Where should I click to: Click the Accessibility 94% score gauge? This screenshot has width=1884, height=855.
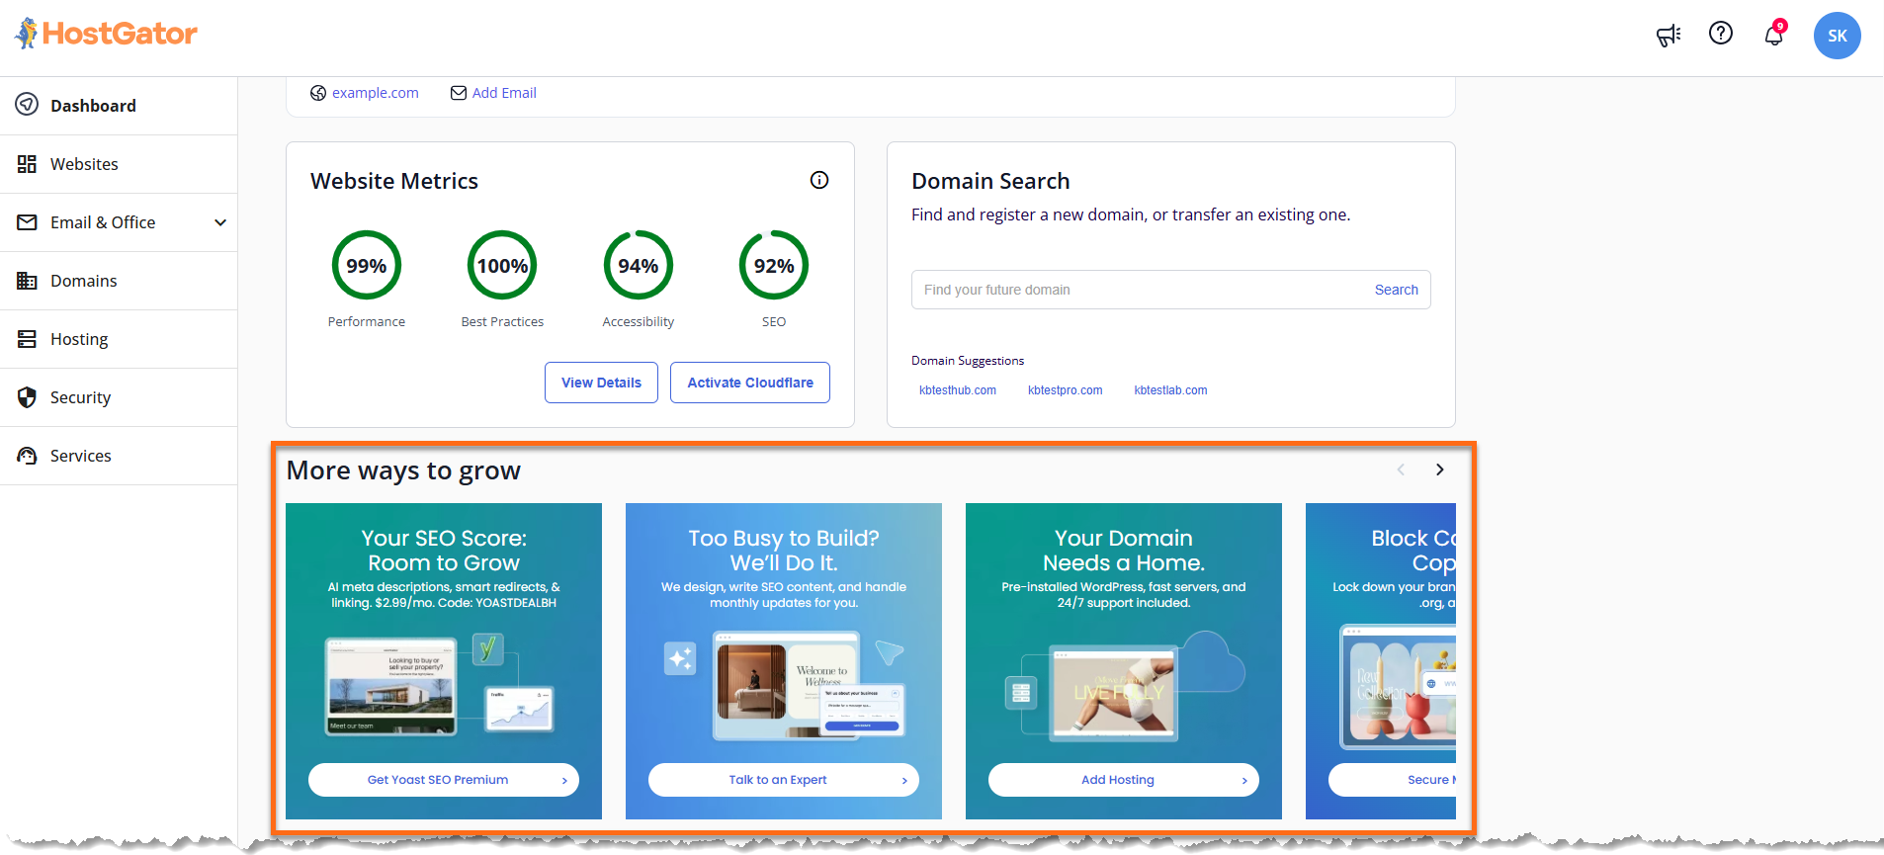[x=639, y=265]
